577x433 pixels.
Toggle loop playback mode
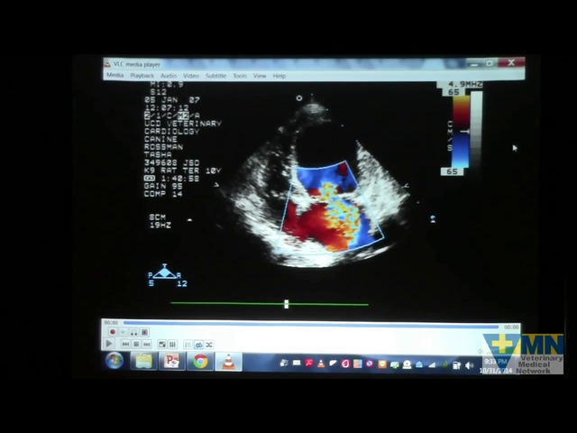pos(198,344)
